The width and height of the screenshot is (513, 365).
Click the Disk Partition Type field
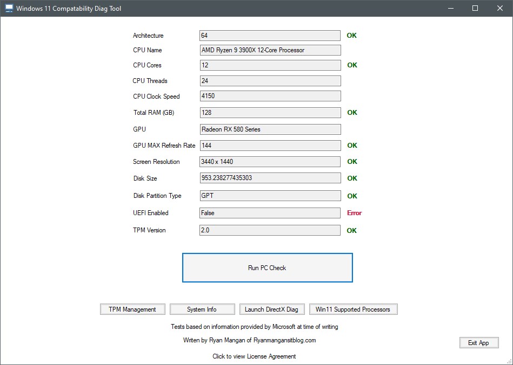click(270, 196)
